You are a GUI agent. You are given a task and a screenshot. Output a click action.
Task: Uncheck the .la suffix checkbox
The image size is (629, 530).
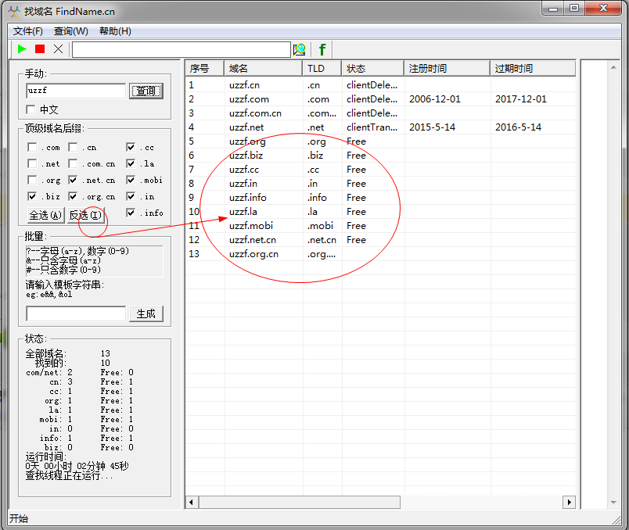click(x=131, y=163)
